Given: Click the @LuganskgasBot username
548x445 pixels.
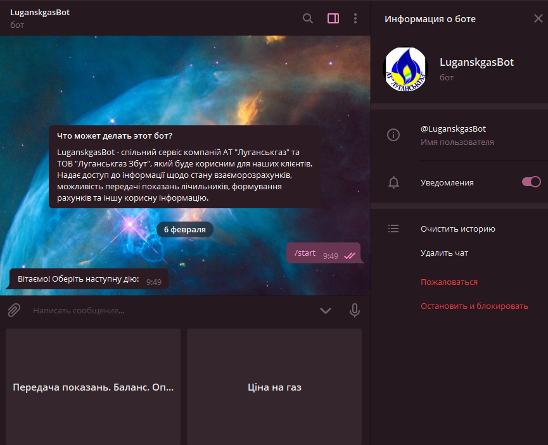Looking at the screenshot, I should click(453, 128).
